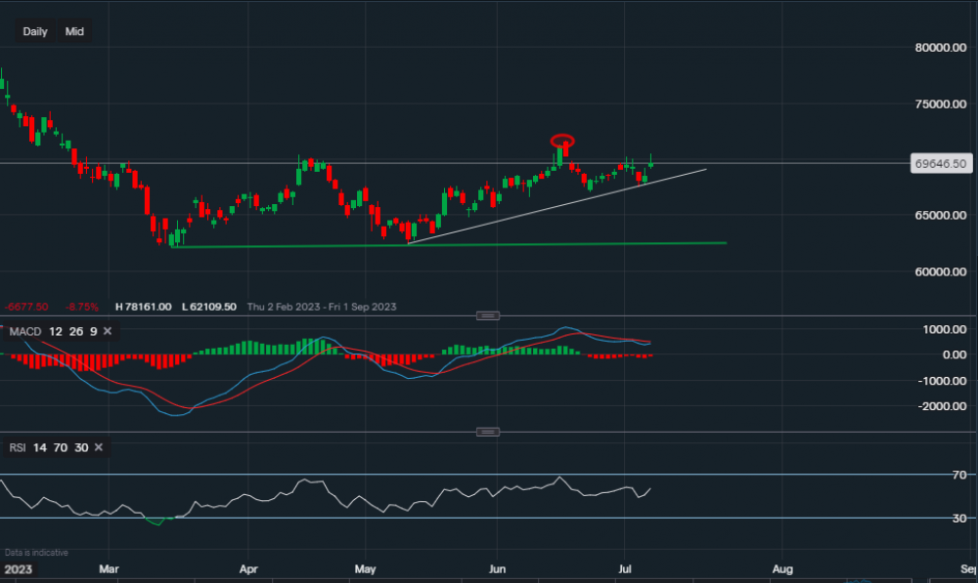This screenshot has width=978, height=583.
Task: Click the resize handle above RSI panel
Action: point(488,432)
